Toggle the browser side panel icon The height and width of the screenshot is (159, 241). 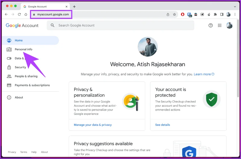pyautogui.click(x=222, y=14)
